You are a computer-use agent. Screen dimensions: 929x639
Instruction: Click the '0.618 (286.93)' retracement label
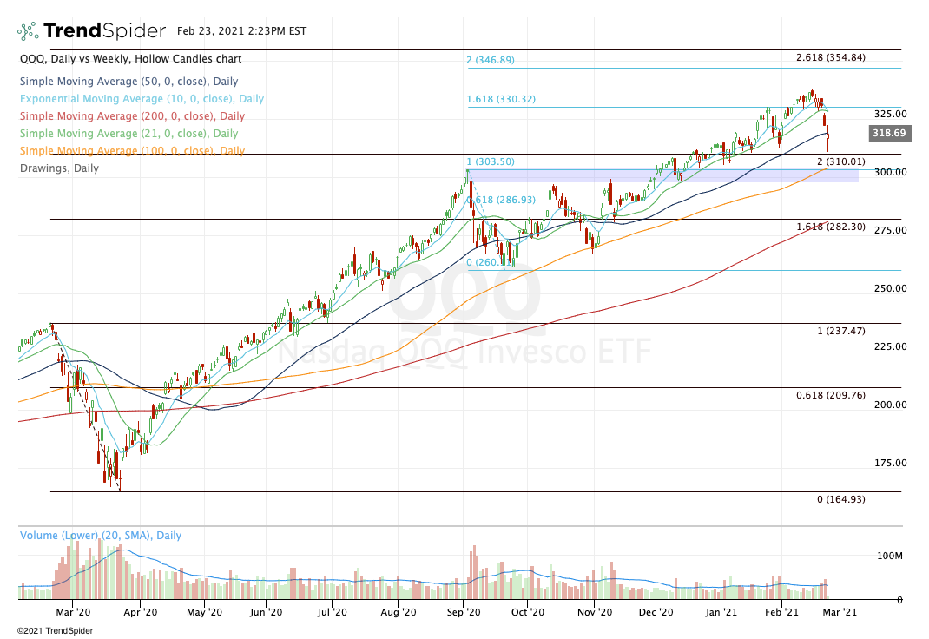pyautogui.click(x=501, y=200)
